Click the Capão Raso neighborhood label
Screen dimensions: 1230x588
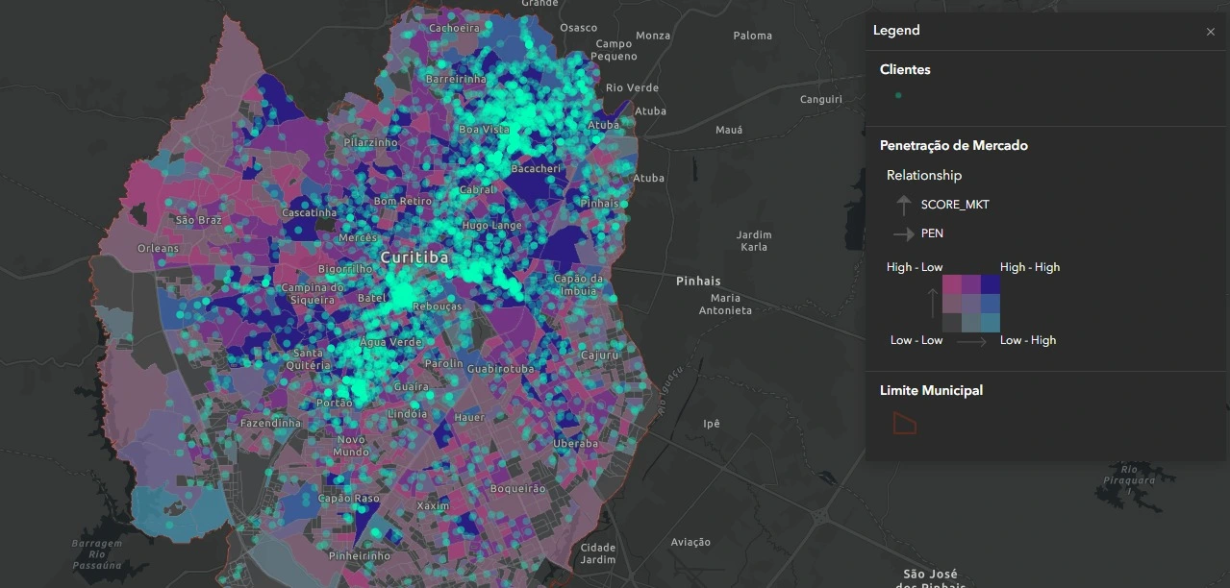coord(348,499)
